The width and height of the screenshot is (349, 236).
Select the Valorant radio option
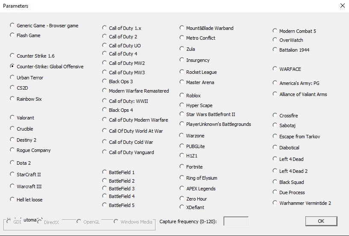(12, 117)
